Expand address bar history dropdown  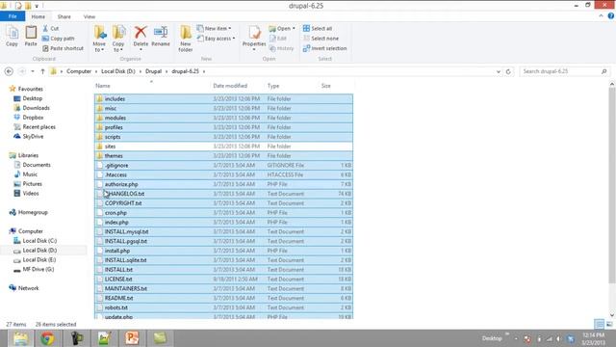coord(499,71)
